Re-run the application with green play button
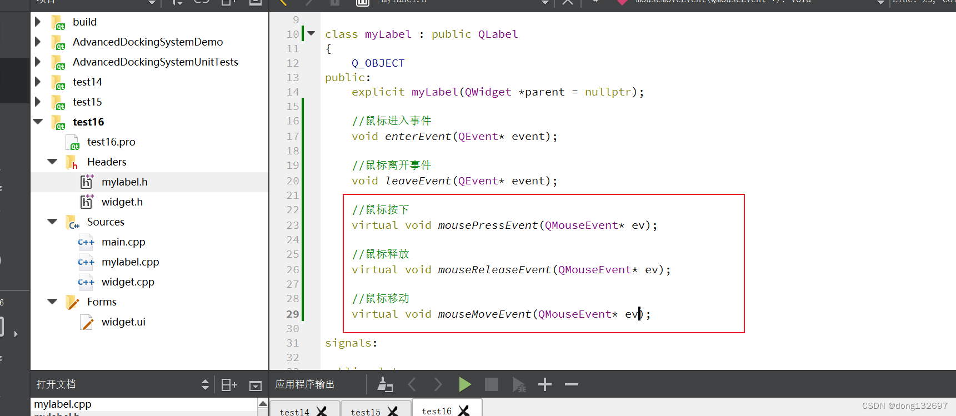Screen dimensions: 956x416 point(465,384)
